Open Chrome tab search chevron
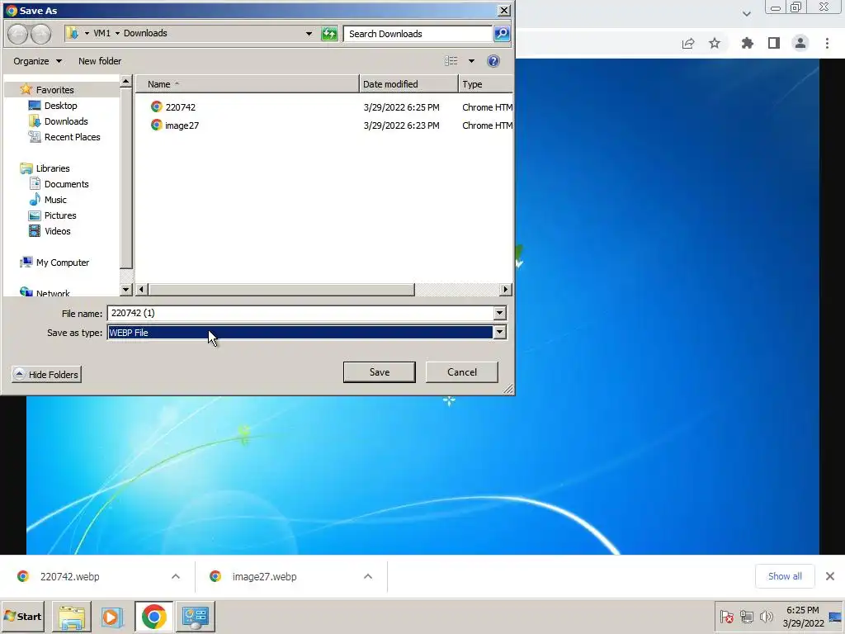This screenshot has width=845, height=634. coord(746,14)
